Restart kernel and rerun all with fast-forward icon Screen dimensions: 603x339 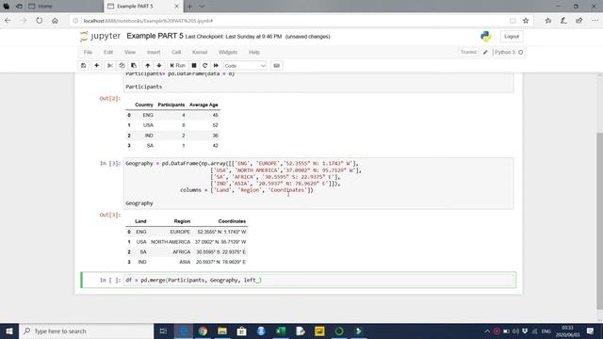tap(216, 66)
